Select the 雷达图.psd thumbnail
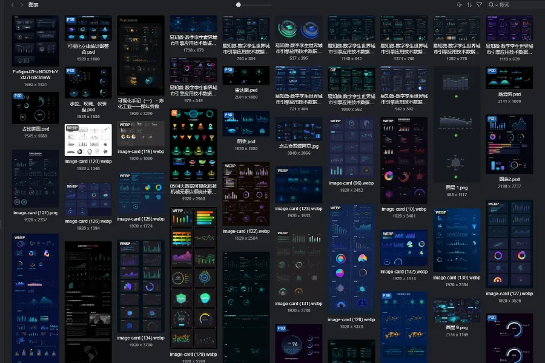This screenshot has width=545, height=363. click(x=246, y=76)
